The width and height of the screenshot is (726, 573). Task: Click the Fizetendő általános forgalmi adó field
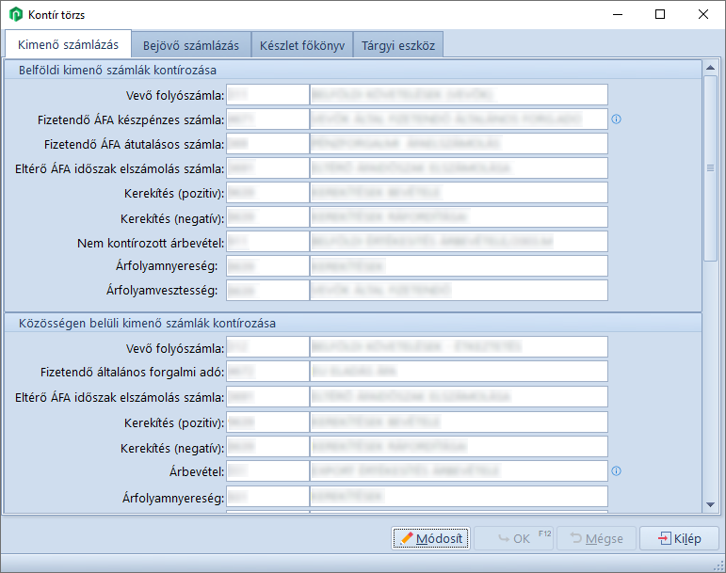coord(266,373)
